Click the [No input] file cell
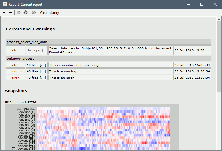 click(x=36, y=50)
